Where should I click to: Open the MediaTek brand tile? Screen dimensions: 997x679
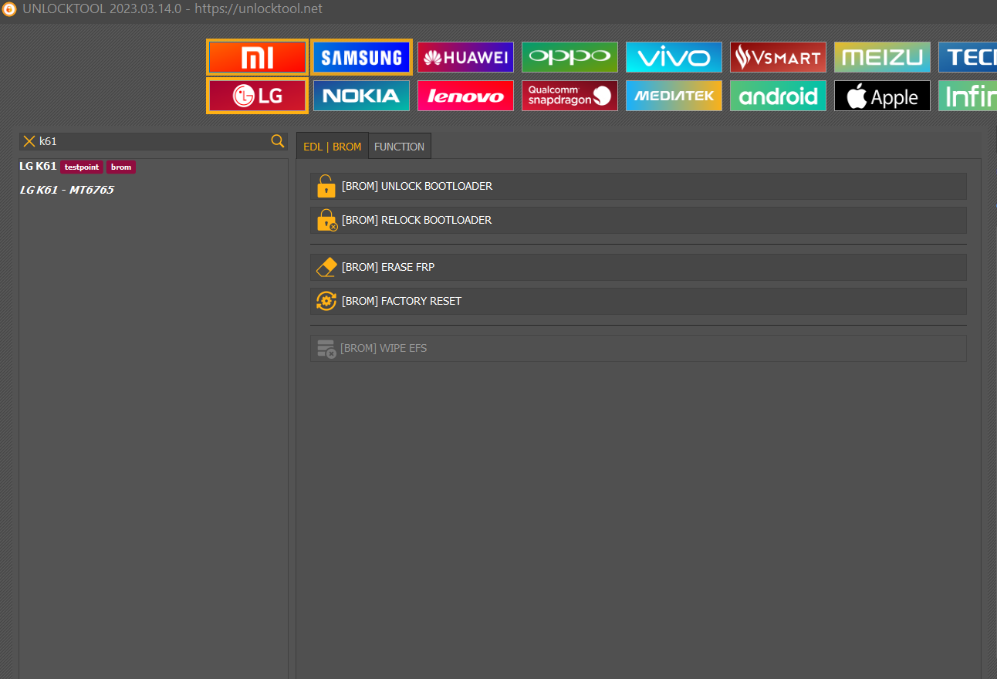coord(674,96)
